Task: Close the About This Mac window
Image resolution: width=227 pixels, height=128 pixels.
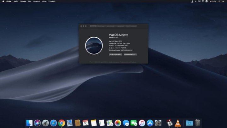Action: (81, 26)
